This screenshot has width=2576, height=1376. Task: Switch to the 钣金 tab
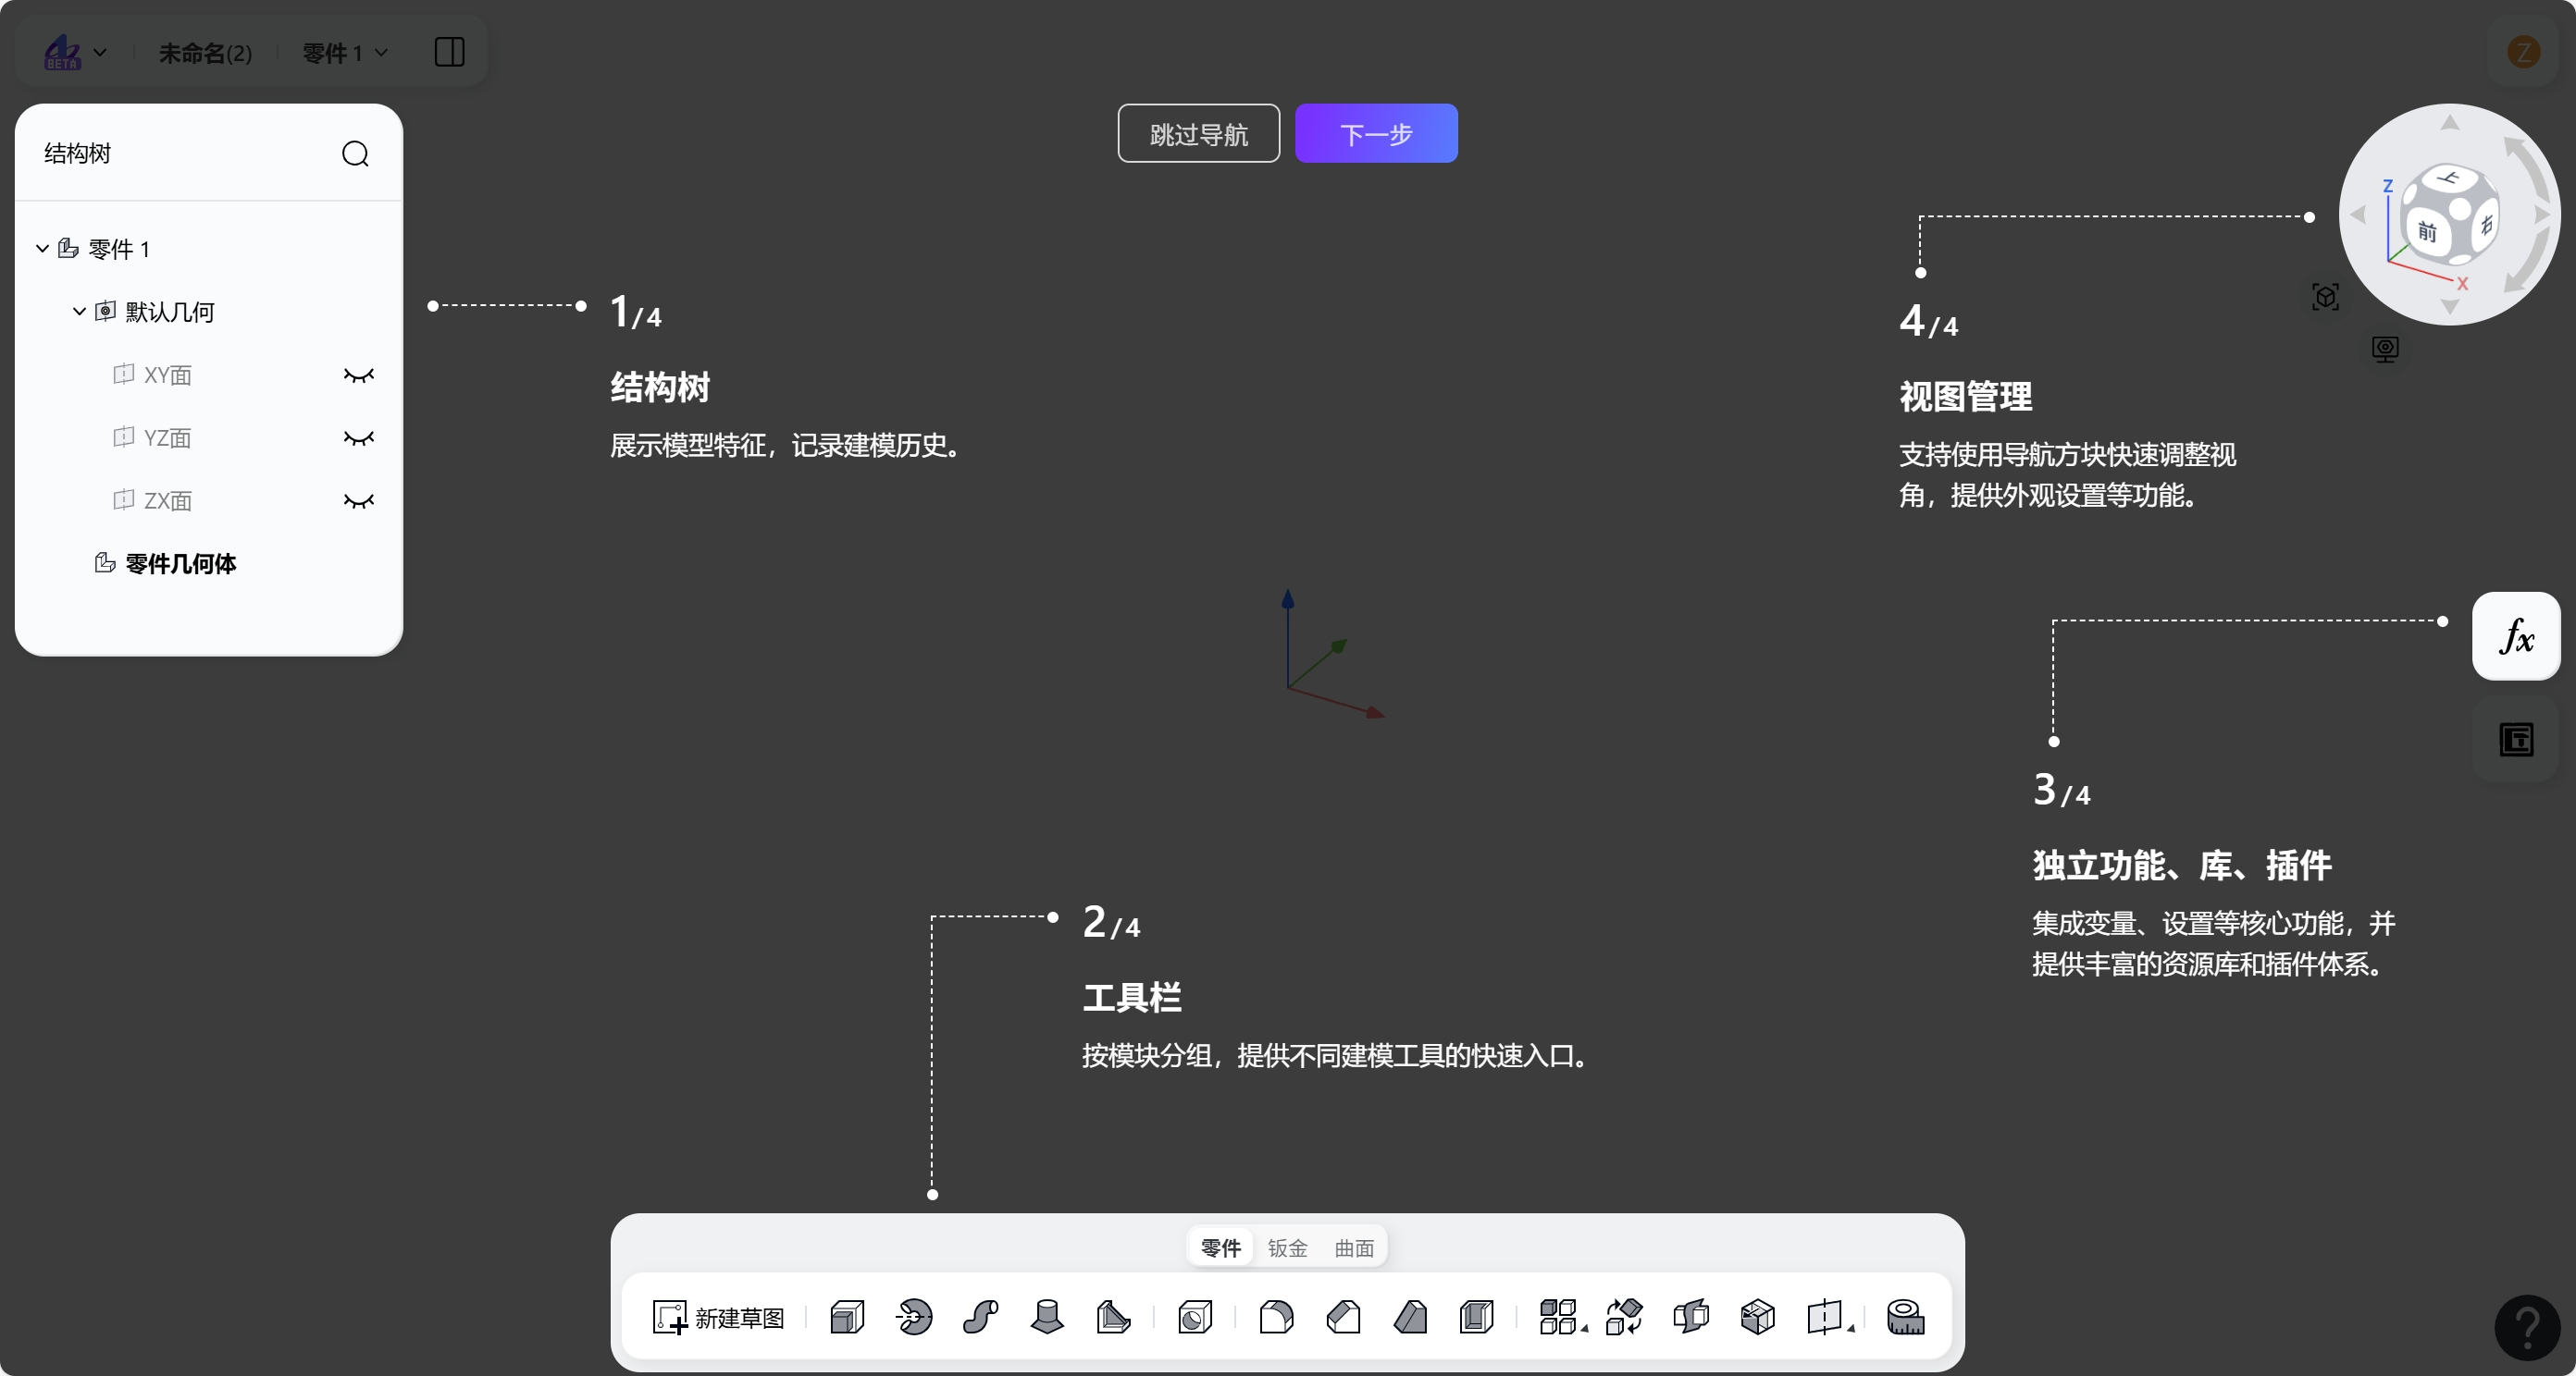coord(1287,1247)
